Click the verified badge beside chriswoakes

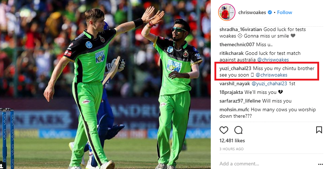269,12
